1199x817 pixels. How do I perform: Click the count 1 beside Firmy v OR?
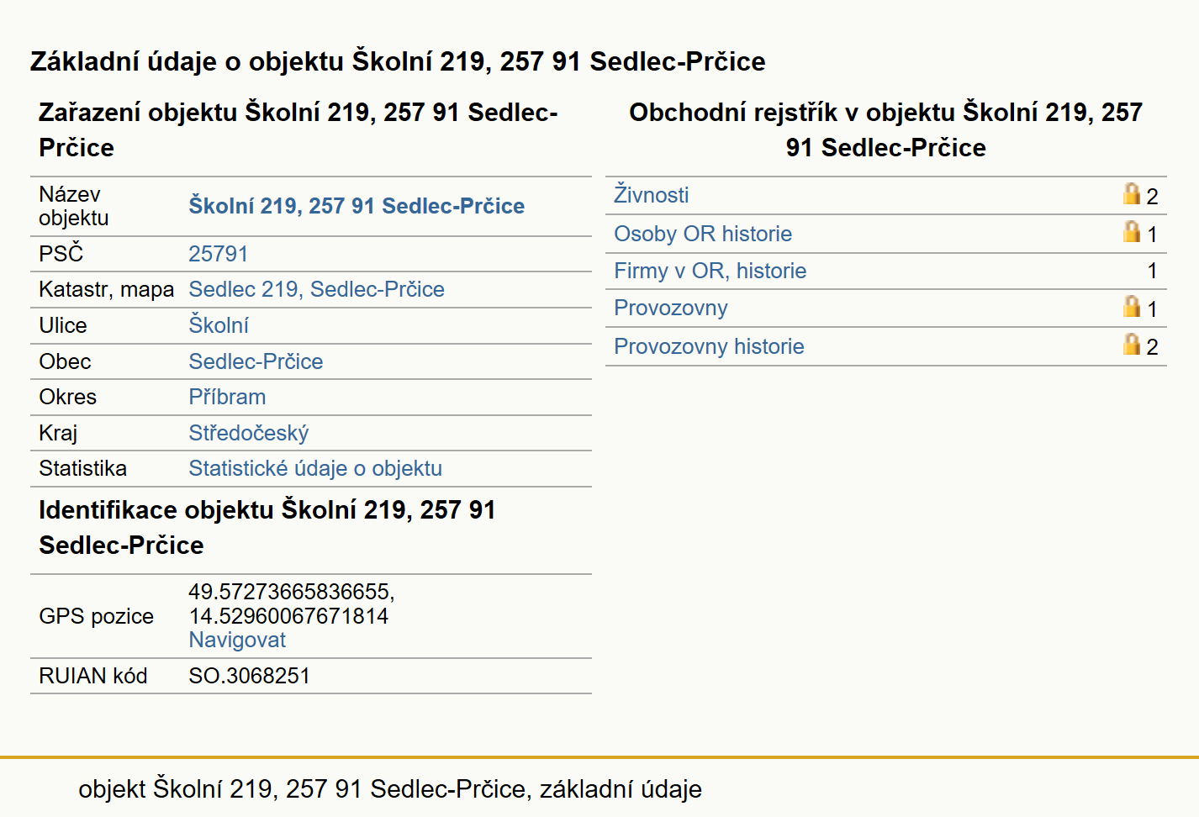1152,271
